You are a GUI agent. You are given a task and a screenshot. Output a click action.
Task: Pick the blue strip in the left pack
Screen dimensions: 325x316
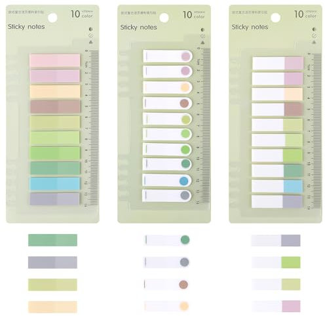(x=54, y=184)
